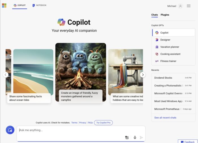Select the Chats tab
198x143 pixels.
coord(154,15)
